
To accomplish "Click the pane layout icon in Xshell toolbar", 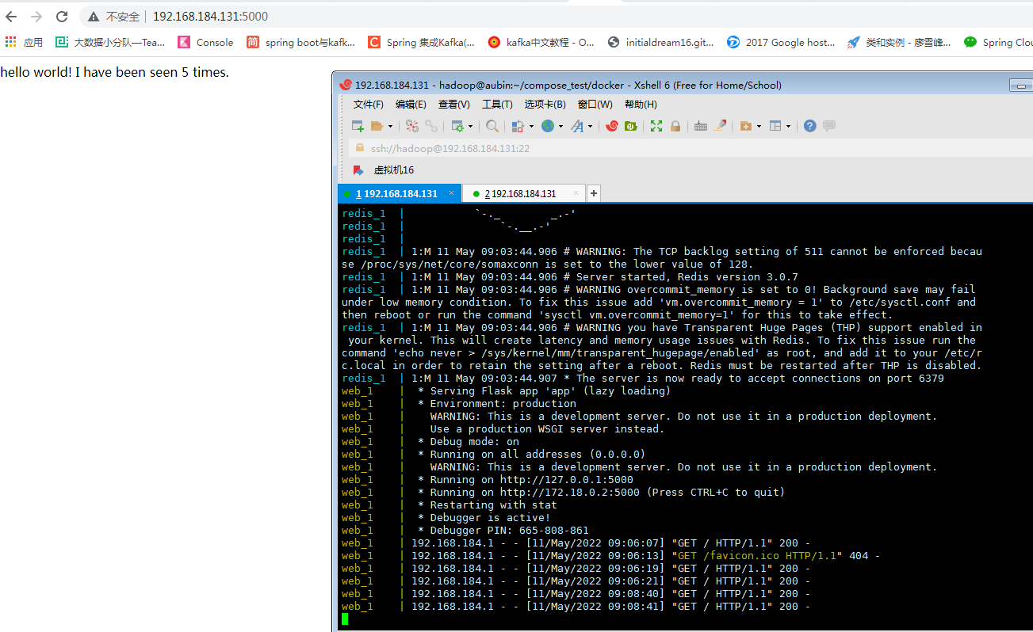I will [x=775, y=126].
